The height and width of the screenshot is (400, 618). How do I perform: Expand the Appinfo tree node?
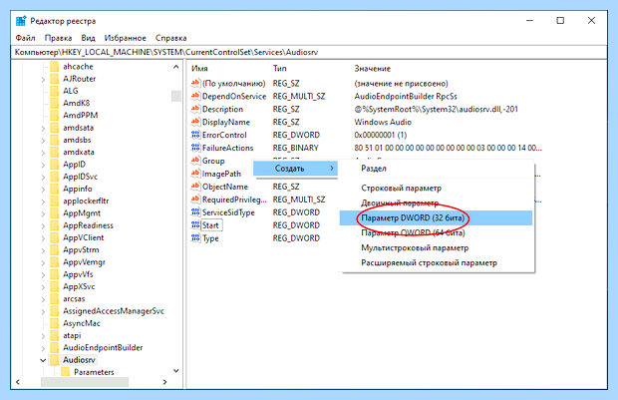43,190
